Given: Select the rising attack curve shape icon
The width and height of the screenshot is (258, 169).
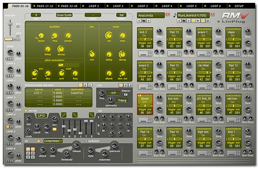Looking at the screenshot, I should [63, 115].
